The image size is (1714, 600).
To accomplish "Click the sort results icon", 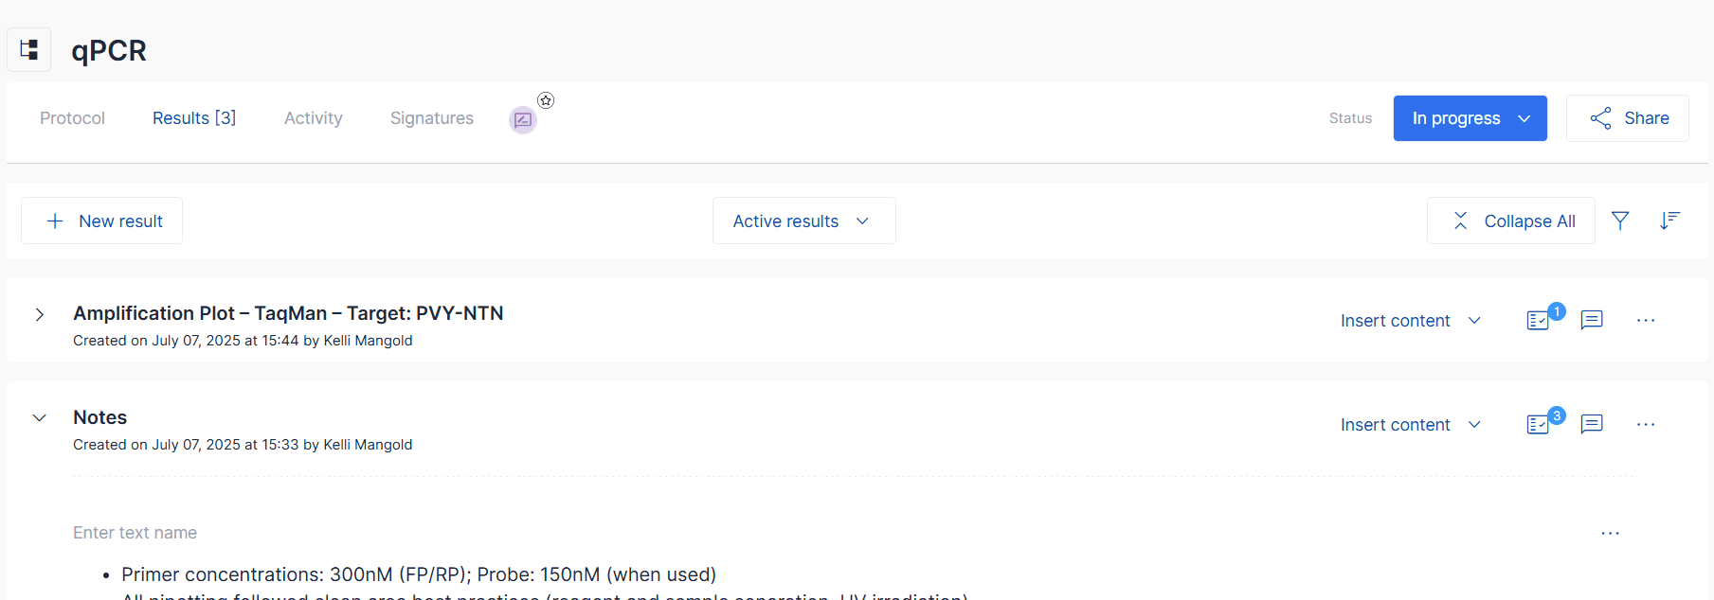I will (x=1669, y=221).
